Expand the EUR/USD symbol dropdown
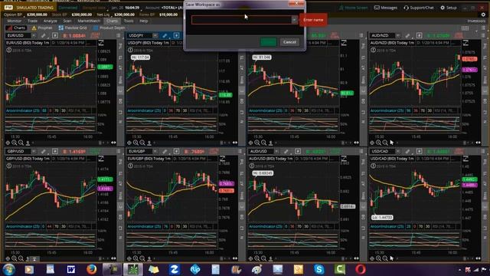This screenshot has width=490, height=276. [x=34, y=36]
